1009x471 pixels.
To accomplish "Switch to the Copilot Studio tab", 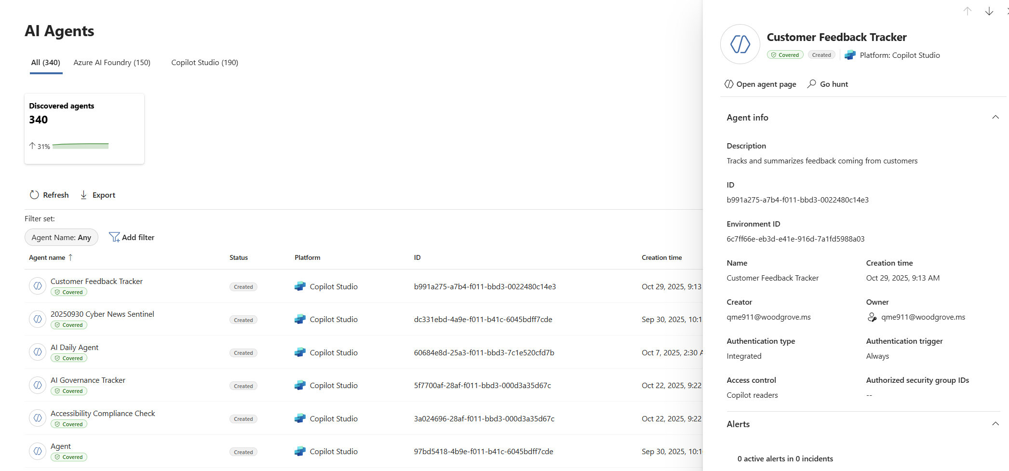I will click(204, 62).
